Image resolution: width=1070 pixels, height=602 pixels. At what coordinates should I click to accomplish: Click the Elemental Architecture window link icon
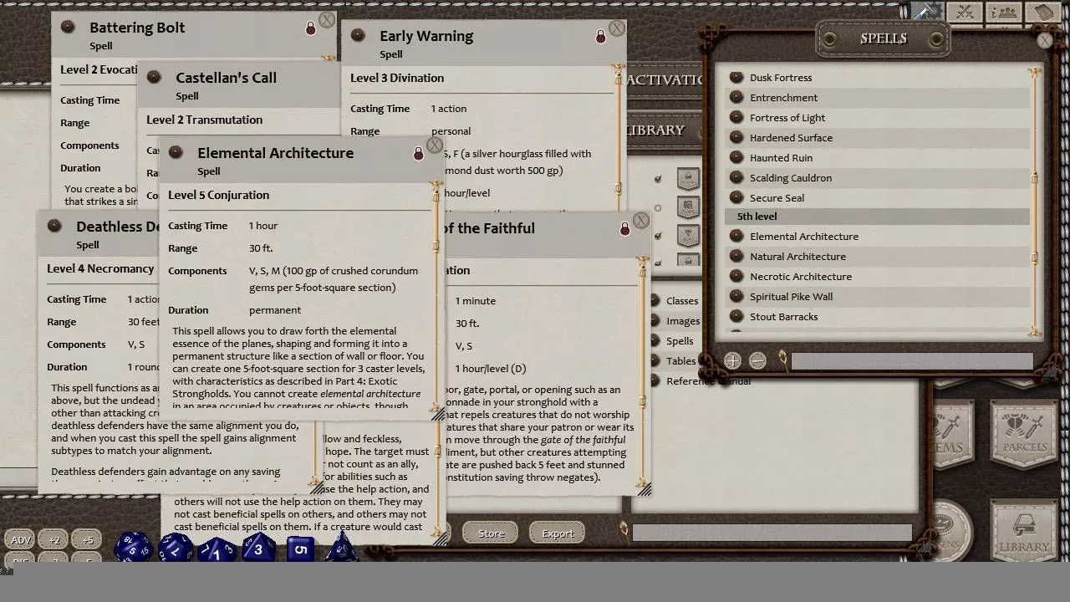coord(176,153)
